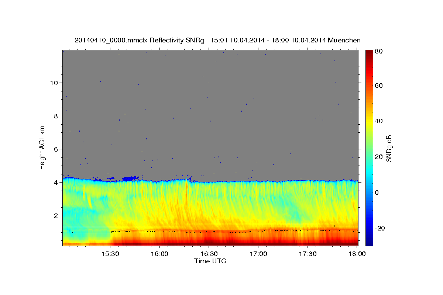Click the height tick label 10
The height and width of the screenshot is (295, 443).
pyautogui.click(x=54, y=83)
